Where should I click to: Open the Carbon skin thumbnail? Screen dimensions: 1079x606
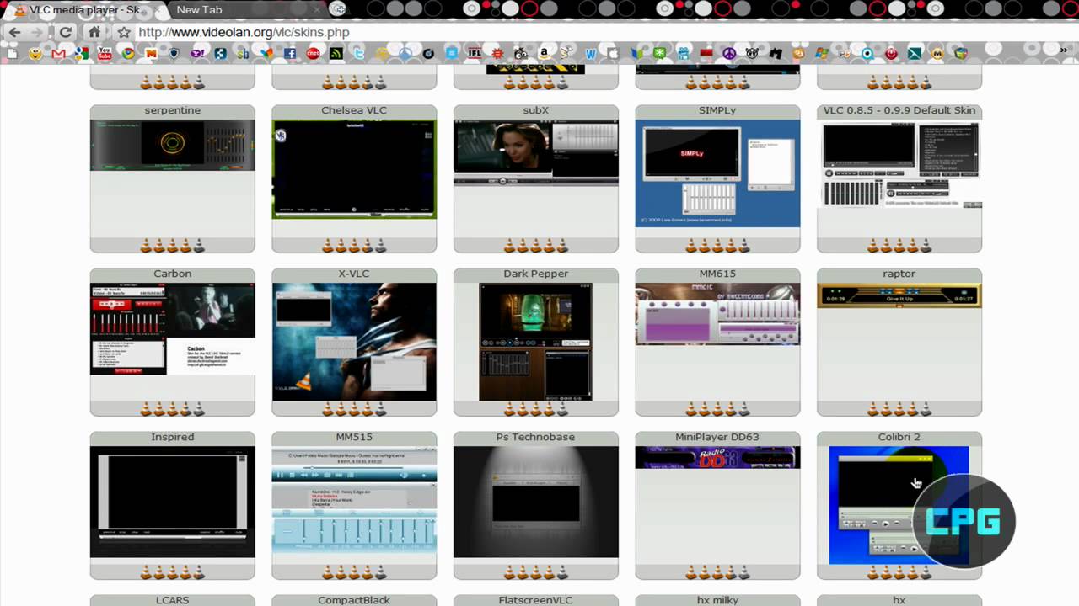click(173, 328)
